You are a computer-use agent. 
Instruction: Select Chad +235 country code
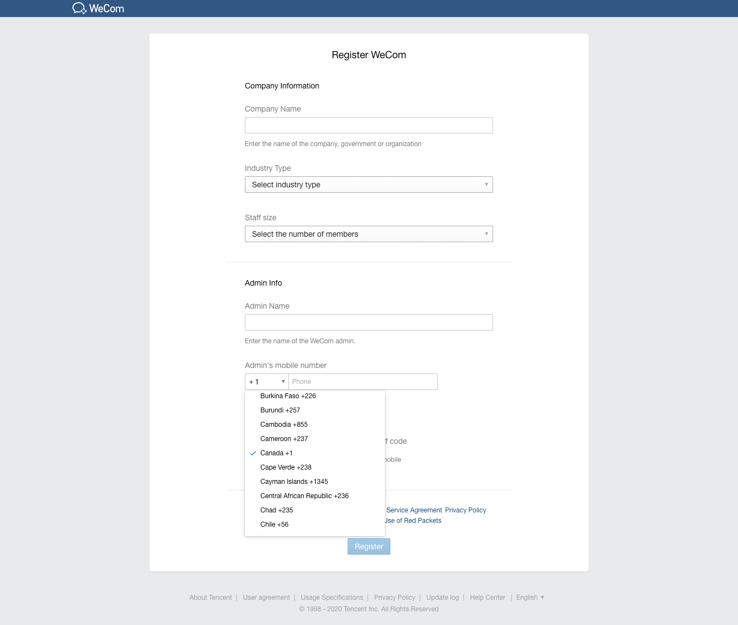point(315,510)
